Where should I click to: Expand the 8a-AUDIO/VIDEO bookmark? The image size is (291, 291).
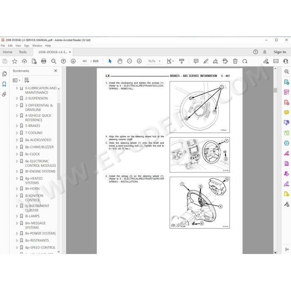click(17, 140)
